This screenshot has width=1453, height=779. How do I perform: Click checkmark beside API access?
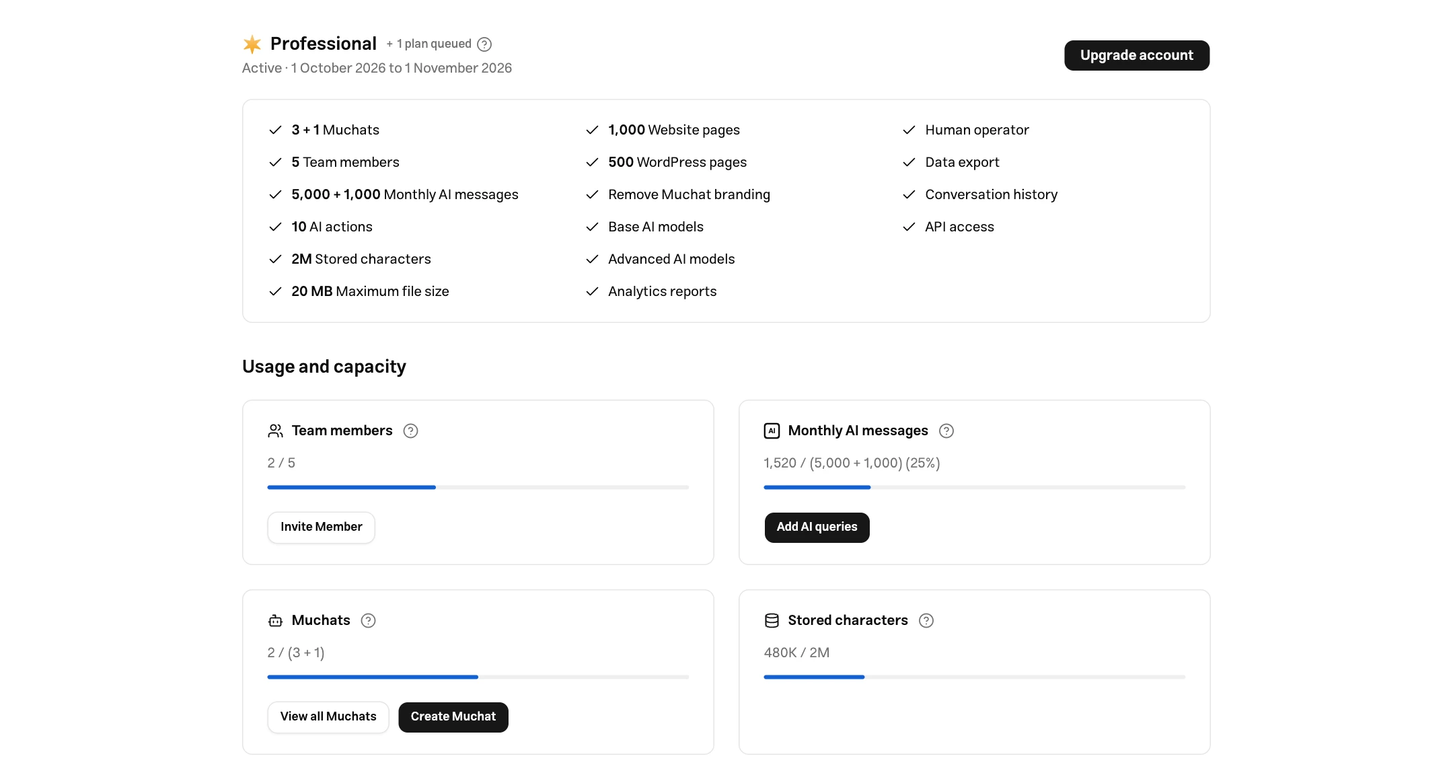(909, 227)
